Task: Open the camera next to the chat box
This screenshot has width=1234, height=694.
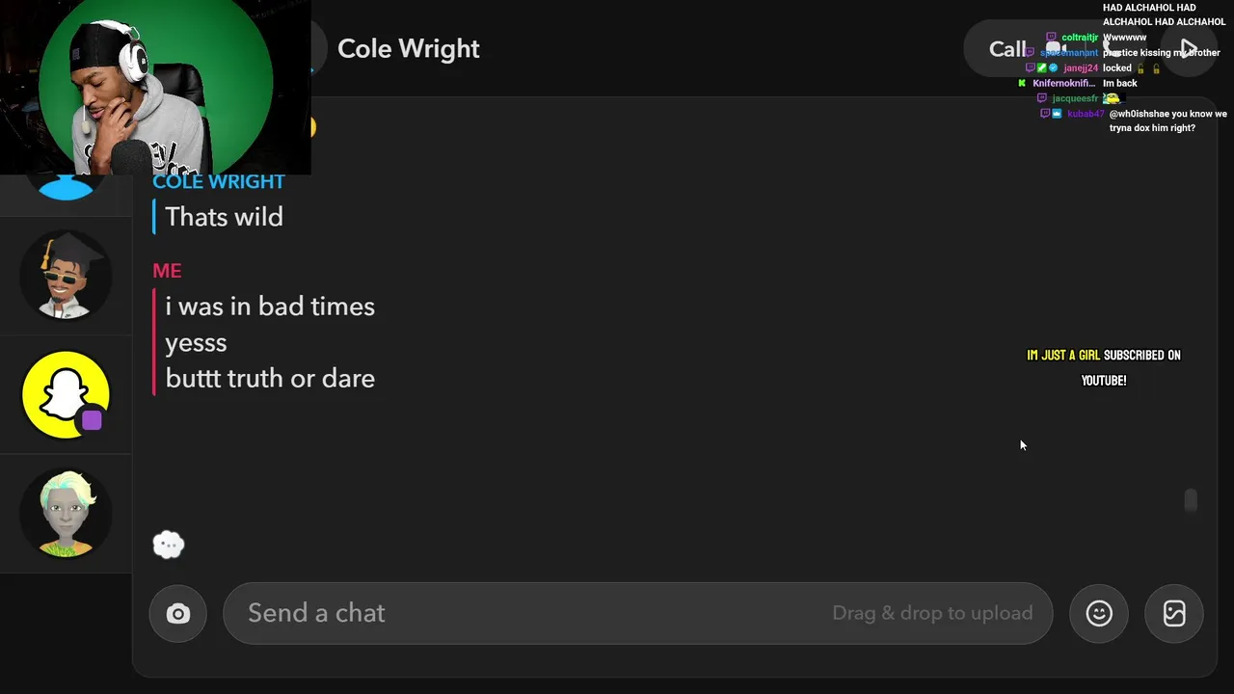Action: [x=178, y=614]
